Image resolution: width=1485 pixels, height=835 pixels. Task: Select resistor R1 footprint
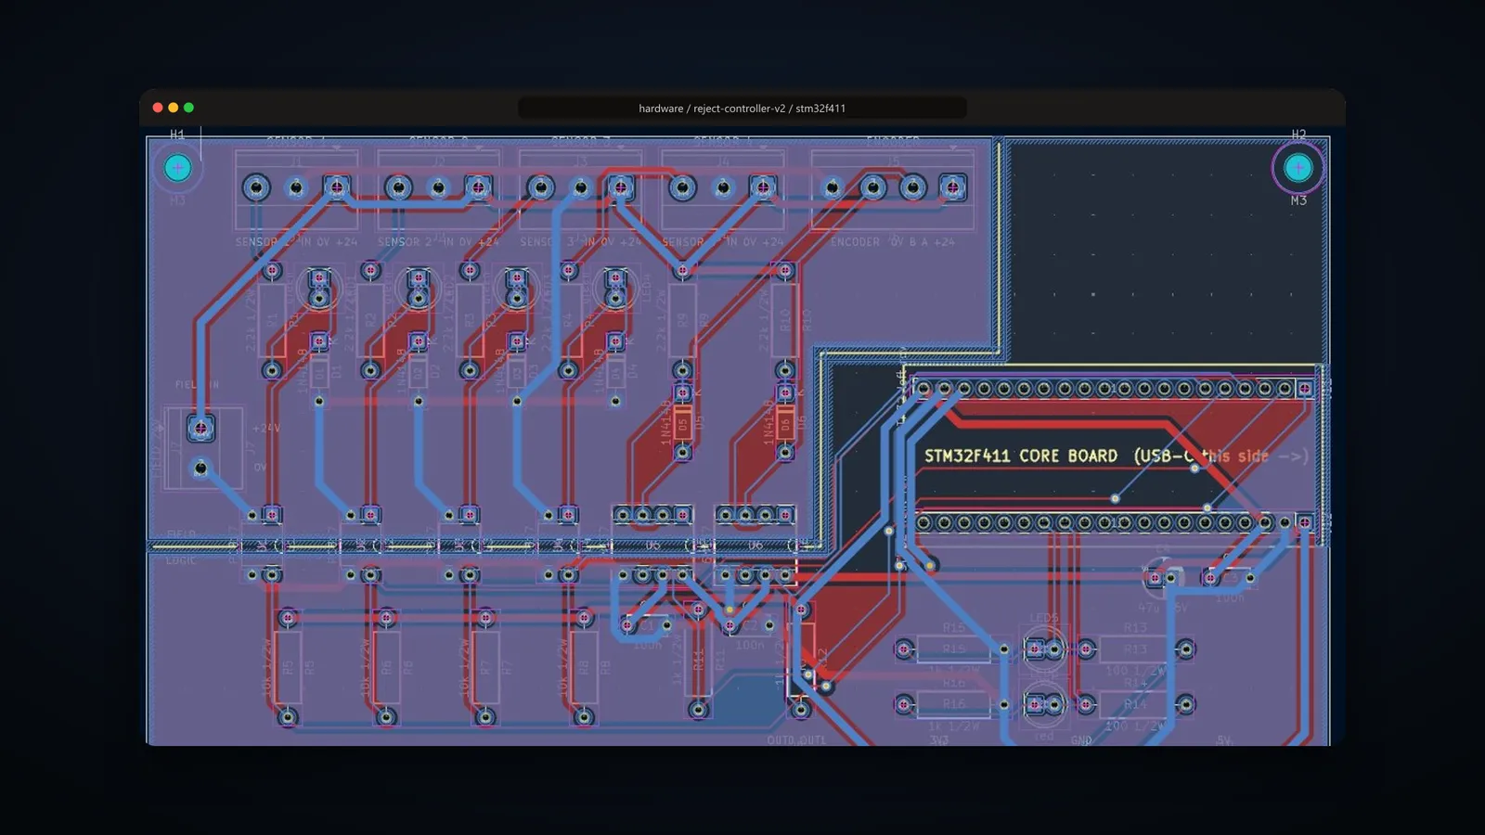pyautogui.click(x=272, y=320)
